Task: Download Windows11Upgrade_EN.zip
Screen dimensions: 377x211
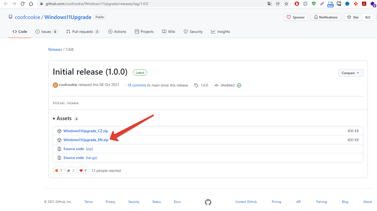Action: coord(86,140)
